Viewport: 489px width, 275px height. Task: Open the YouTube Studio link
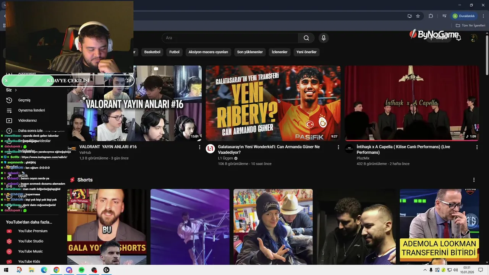(x=31, y=241)
